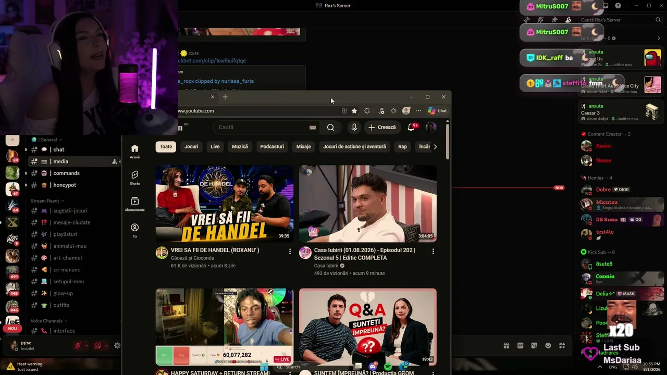The image size is (667, 375).
Task: Open audio output options dropdown
Action: 106,345
